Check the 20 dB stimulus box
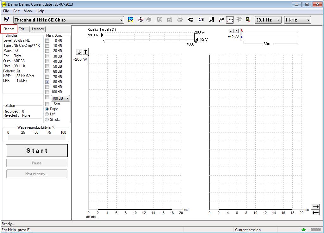 tap(47, 51)
